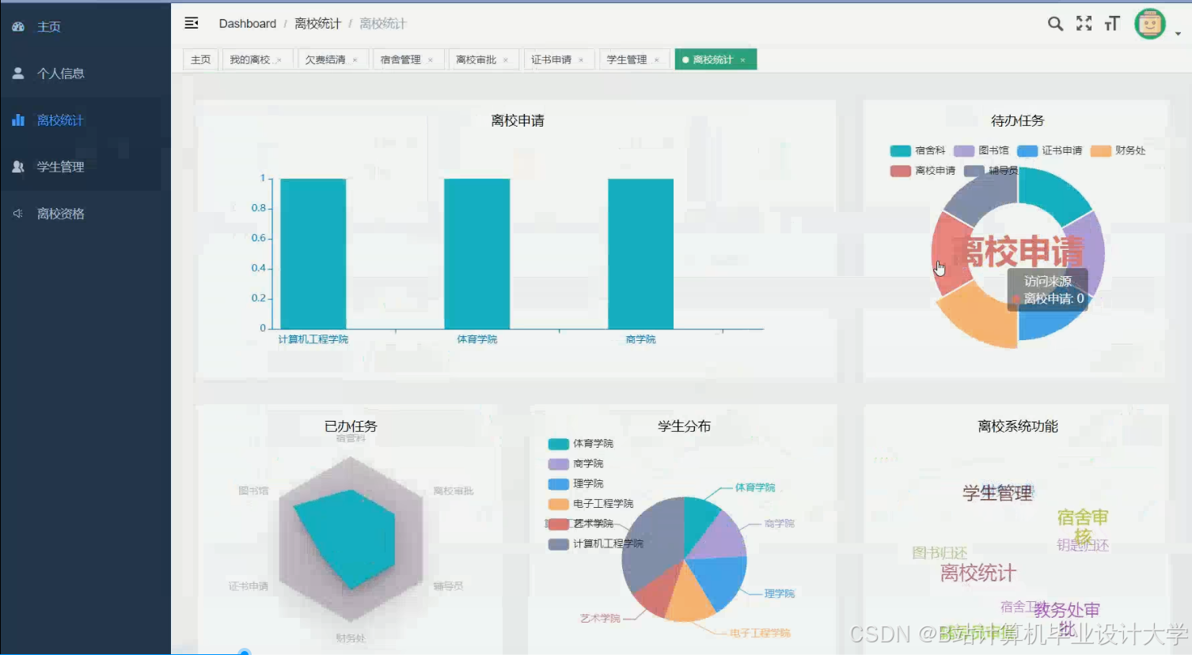Image resolution: width=1192 pixels, height=655 pixels.
Task: Select the 个人信息 sidebar icon
Action: click(17, 73)
